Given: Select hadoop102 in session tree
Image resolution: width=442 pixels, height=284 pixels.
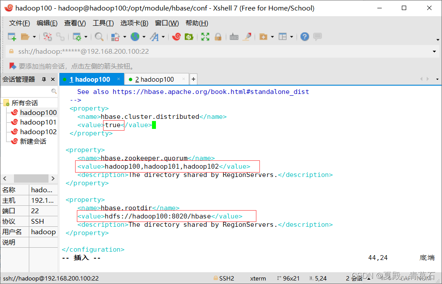Looking at the screenshot, I should point(38,132).
